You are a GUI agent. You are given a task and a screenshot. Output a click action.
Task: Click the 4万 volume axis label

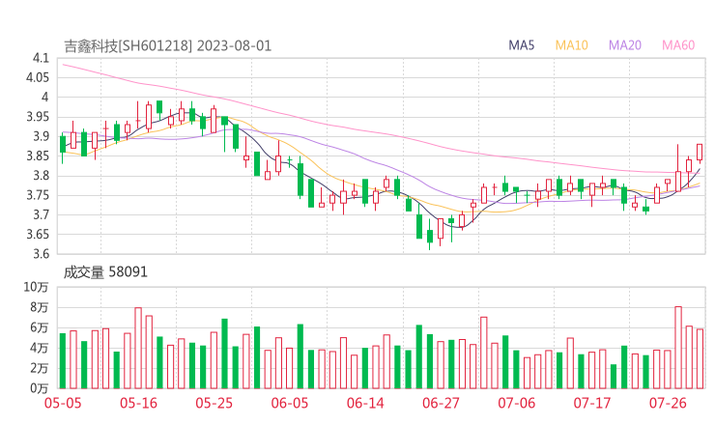40,348
